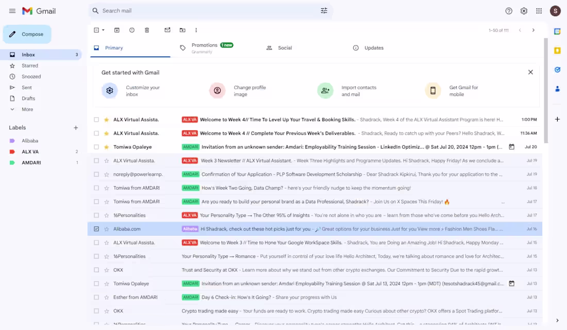Uncheck the Alibaba.com email checkbox

tap(96, 228)
